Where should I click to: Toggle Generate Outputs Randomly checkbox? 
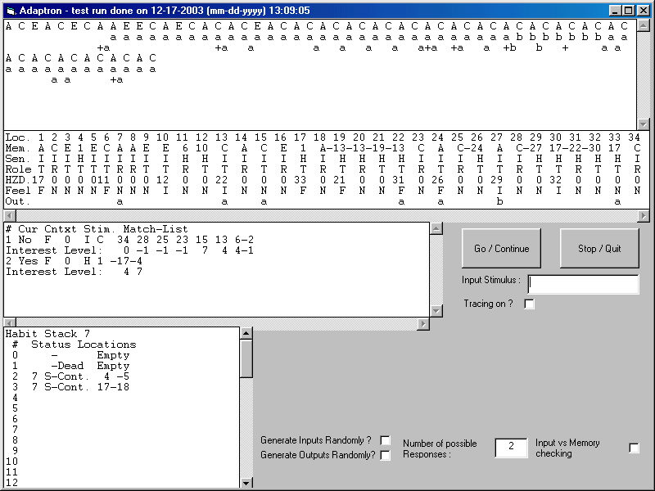386,455
